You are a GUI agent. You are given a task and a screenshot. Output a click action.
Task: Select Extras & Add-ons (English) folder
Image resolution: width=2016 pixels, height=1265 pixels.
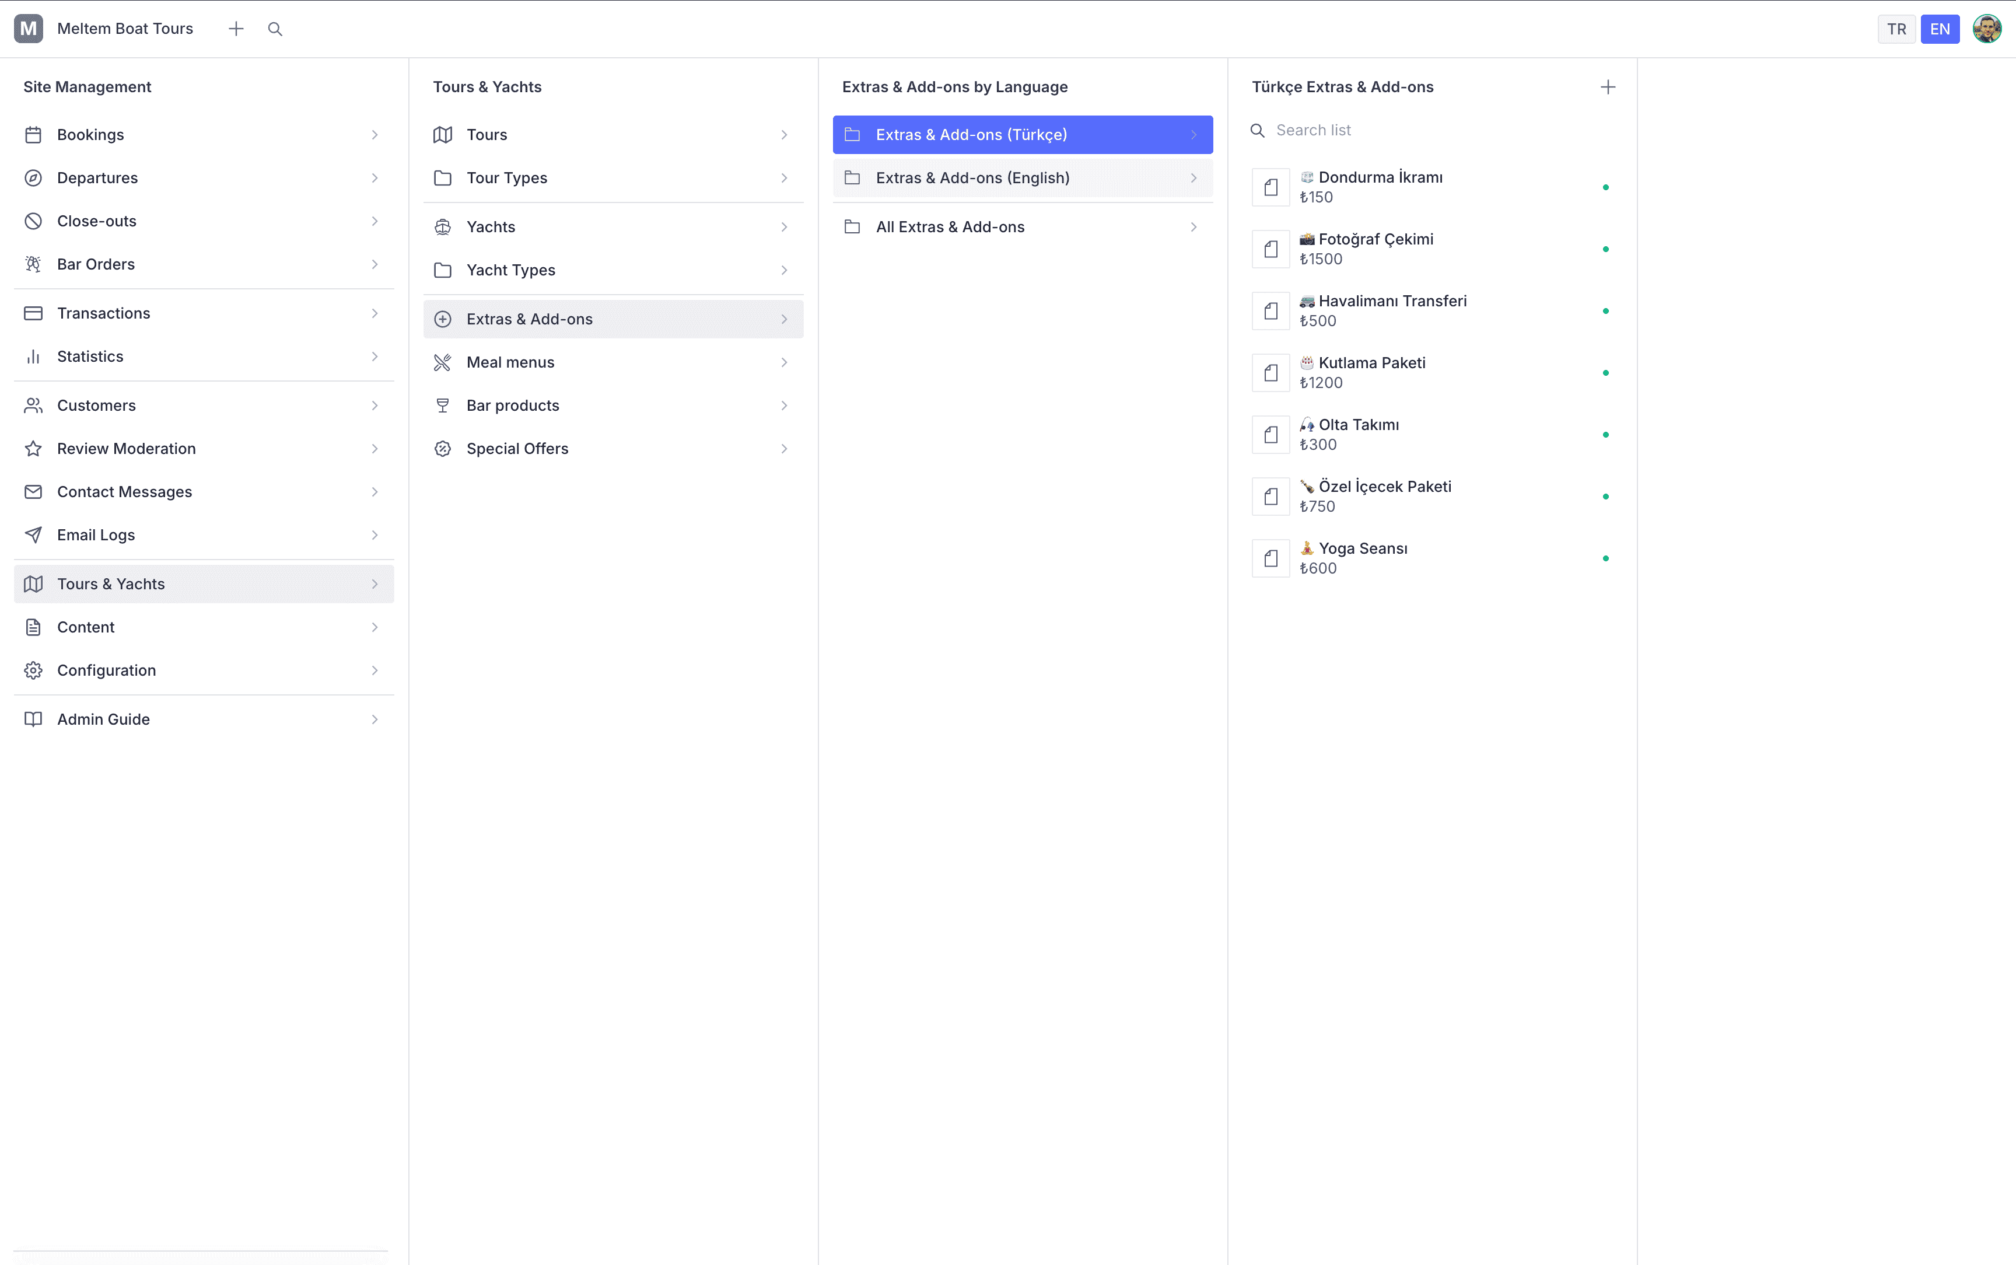coord(1023,178)
